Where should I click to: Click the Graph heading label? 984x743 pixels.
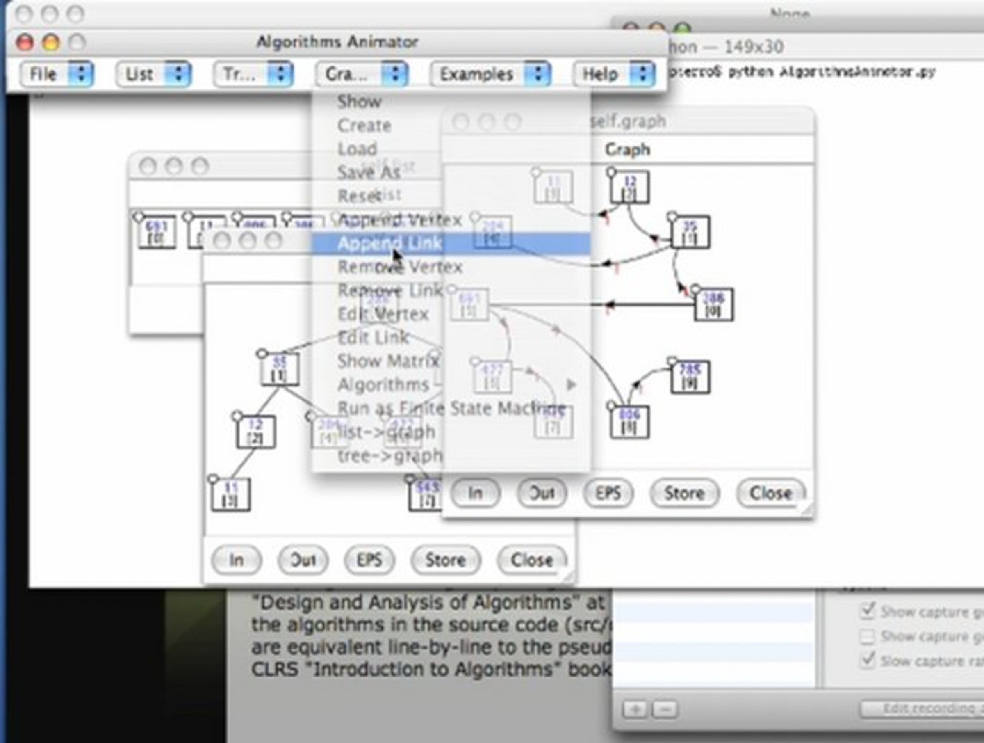point(627,150)
